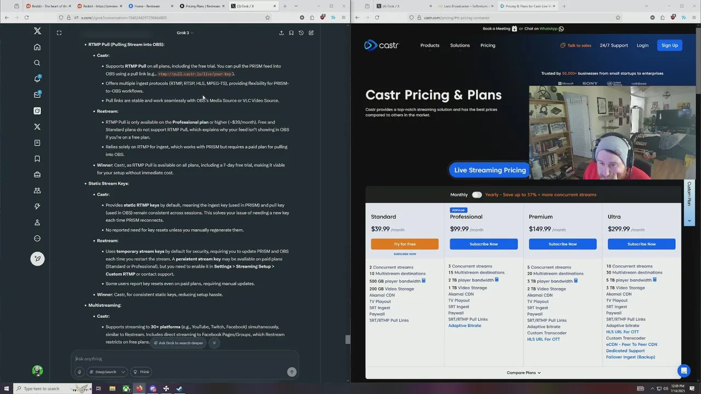Click the Castr logo
This screenshot has width=701, height=394.
pyautogui.click(x=382, y=45)
